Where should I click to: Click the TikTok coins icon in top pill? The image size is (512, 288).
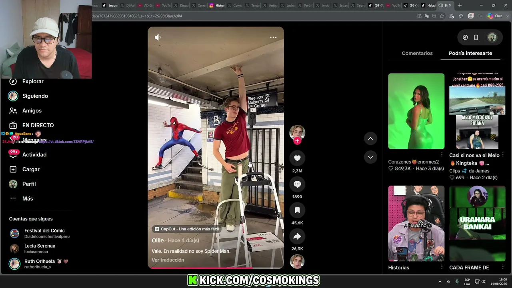(x=465, y=38)
